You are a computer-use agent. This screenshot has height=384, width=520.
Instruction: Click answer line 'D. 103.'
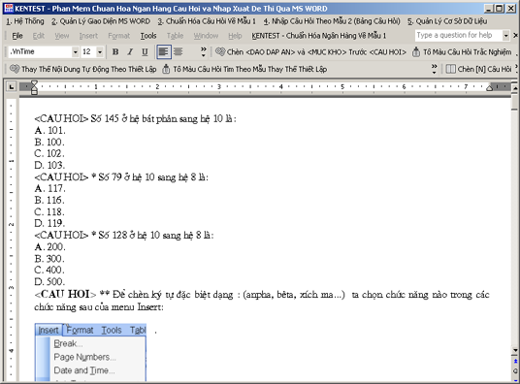tap(49, 165)
